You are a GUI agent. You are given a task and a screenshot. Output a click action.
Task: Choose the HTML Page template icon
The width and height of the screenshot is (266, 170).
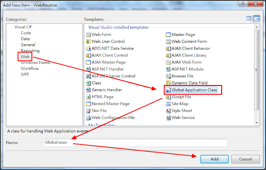[88, 97]
